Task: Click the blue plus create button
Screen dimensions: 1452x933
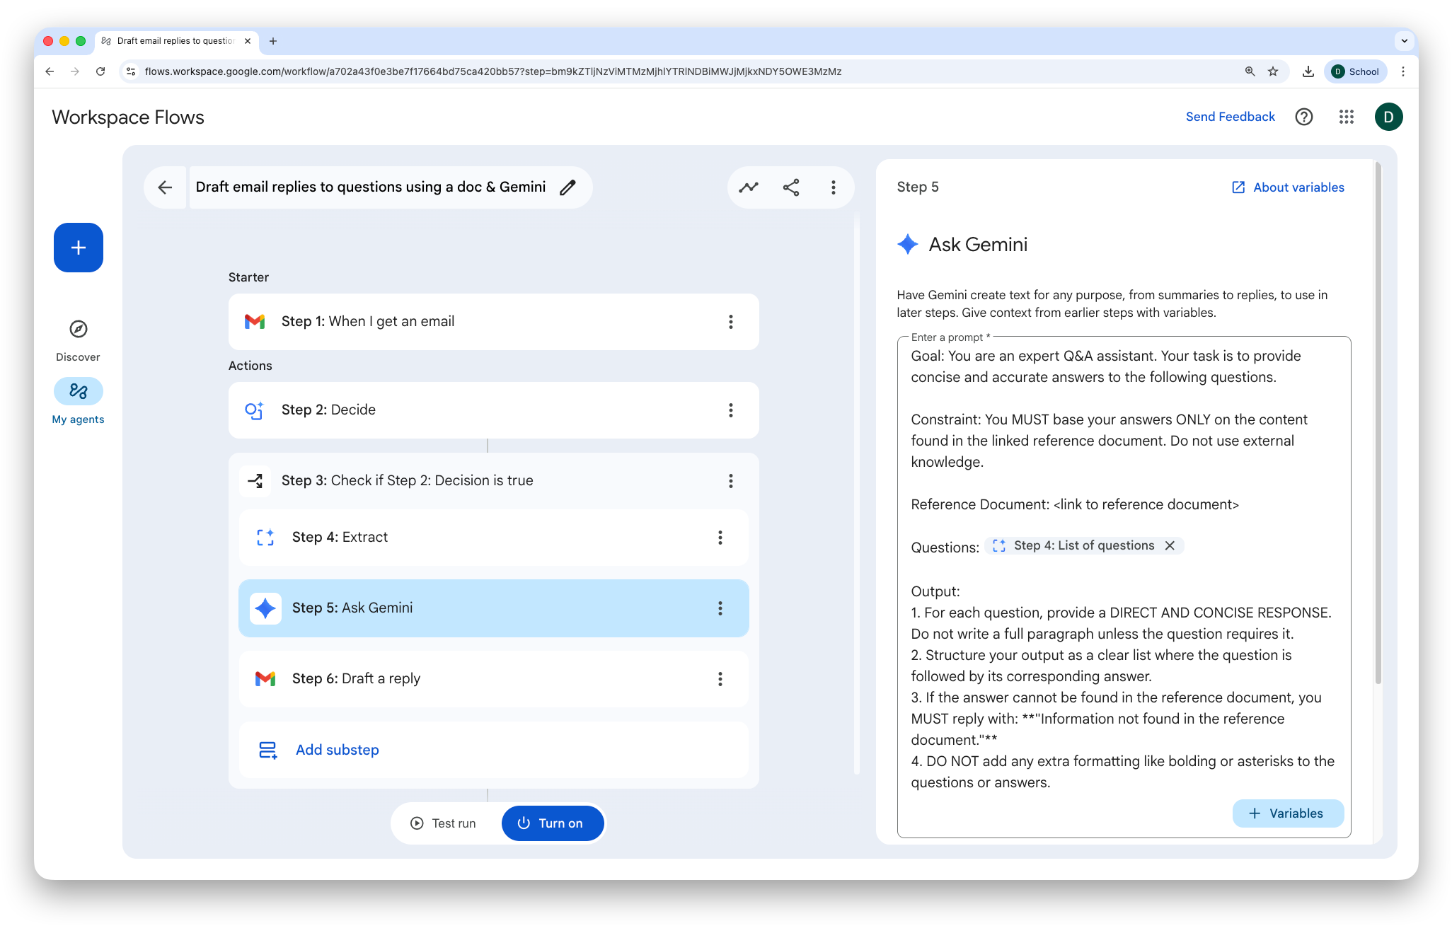Action: point(79,248)
